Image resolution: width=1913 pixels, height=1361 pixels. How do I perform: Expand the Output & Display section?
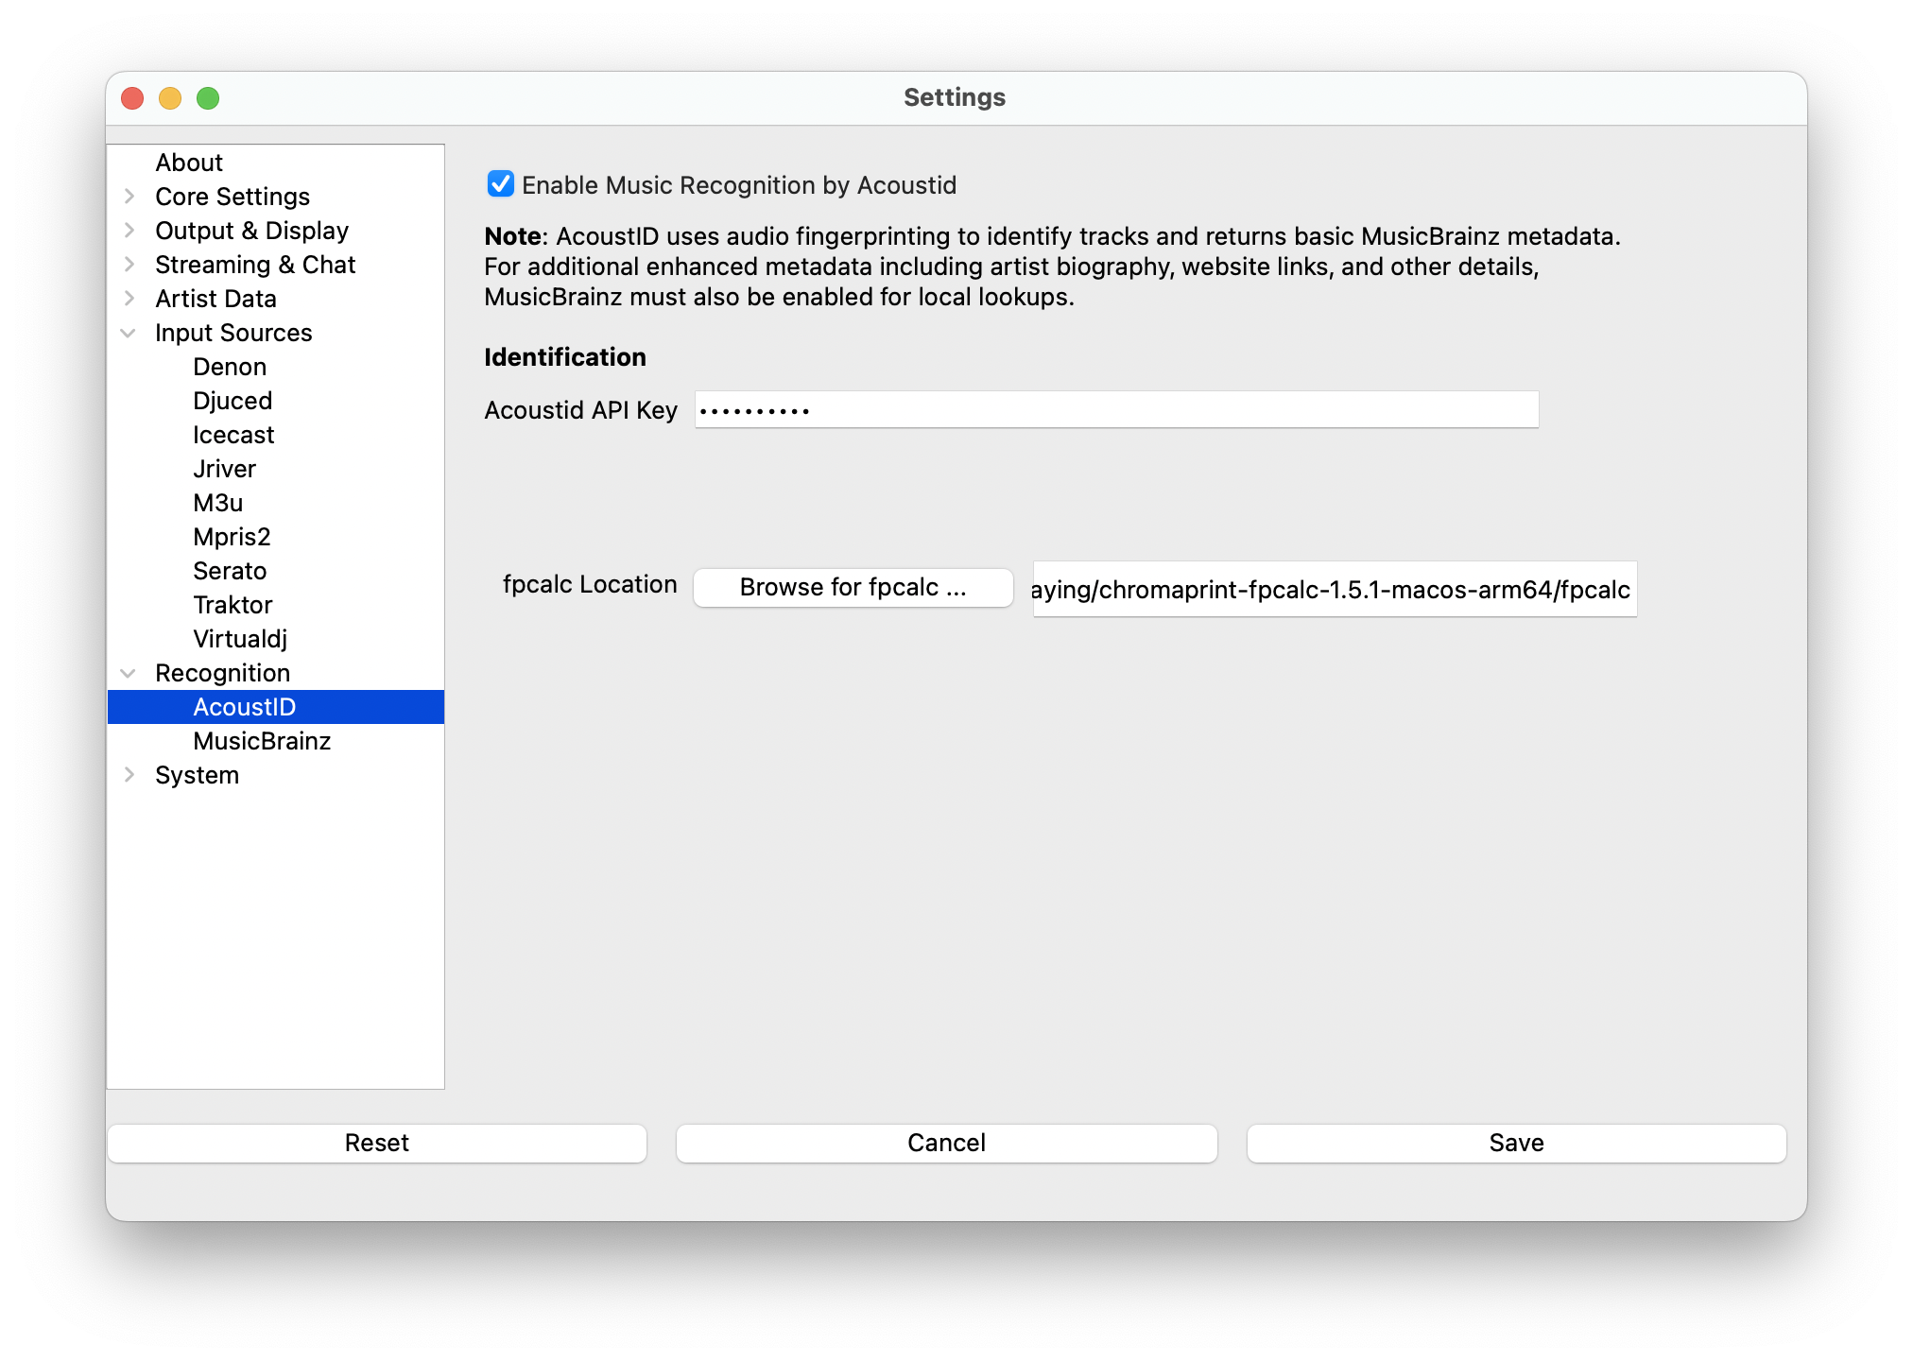click(129, 231)
